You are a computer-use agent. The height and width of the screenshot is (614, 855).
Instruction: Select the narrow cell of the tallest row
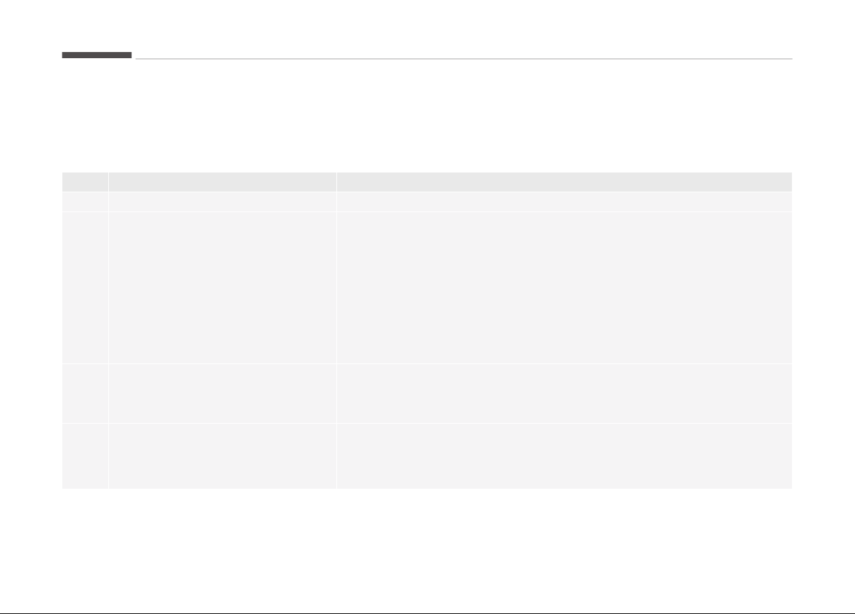tap(85, 287)
